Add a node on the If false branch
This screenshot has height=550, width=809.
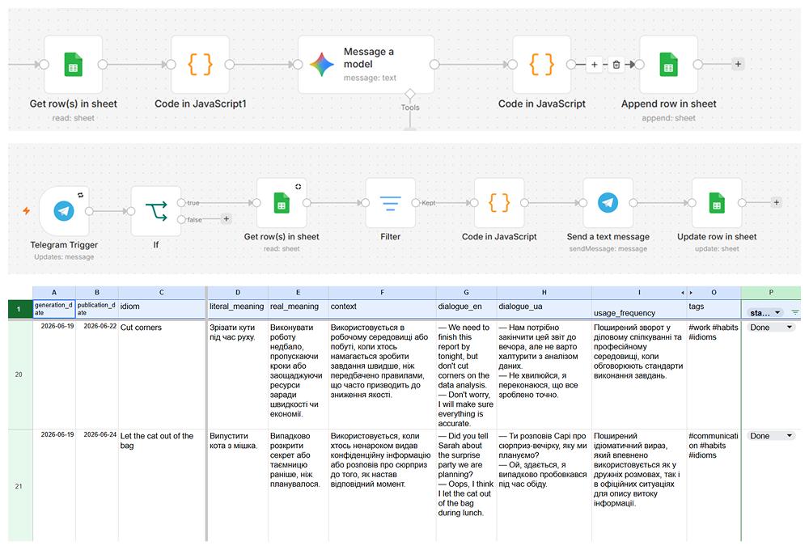(226, 218)
